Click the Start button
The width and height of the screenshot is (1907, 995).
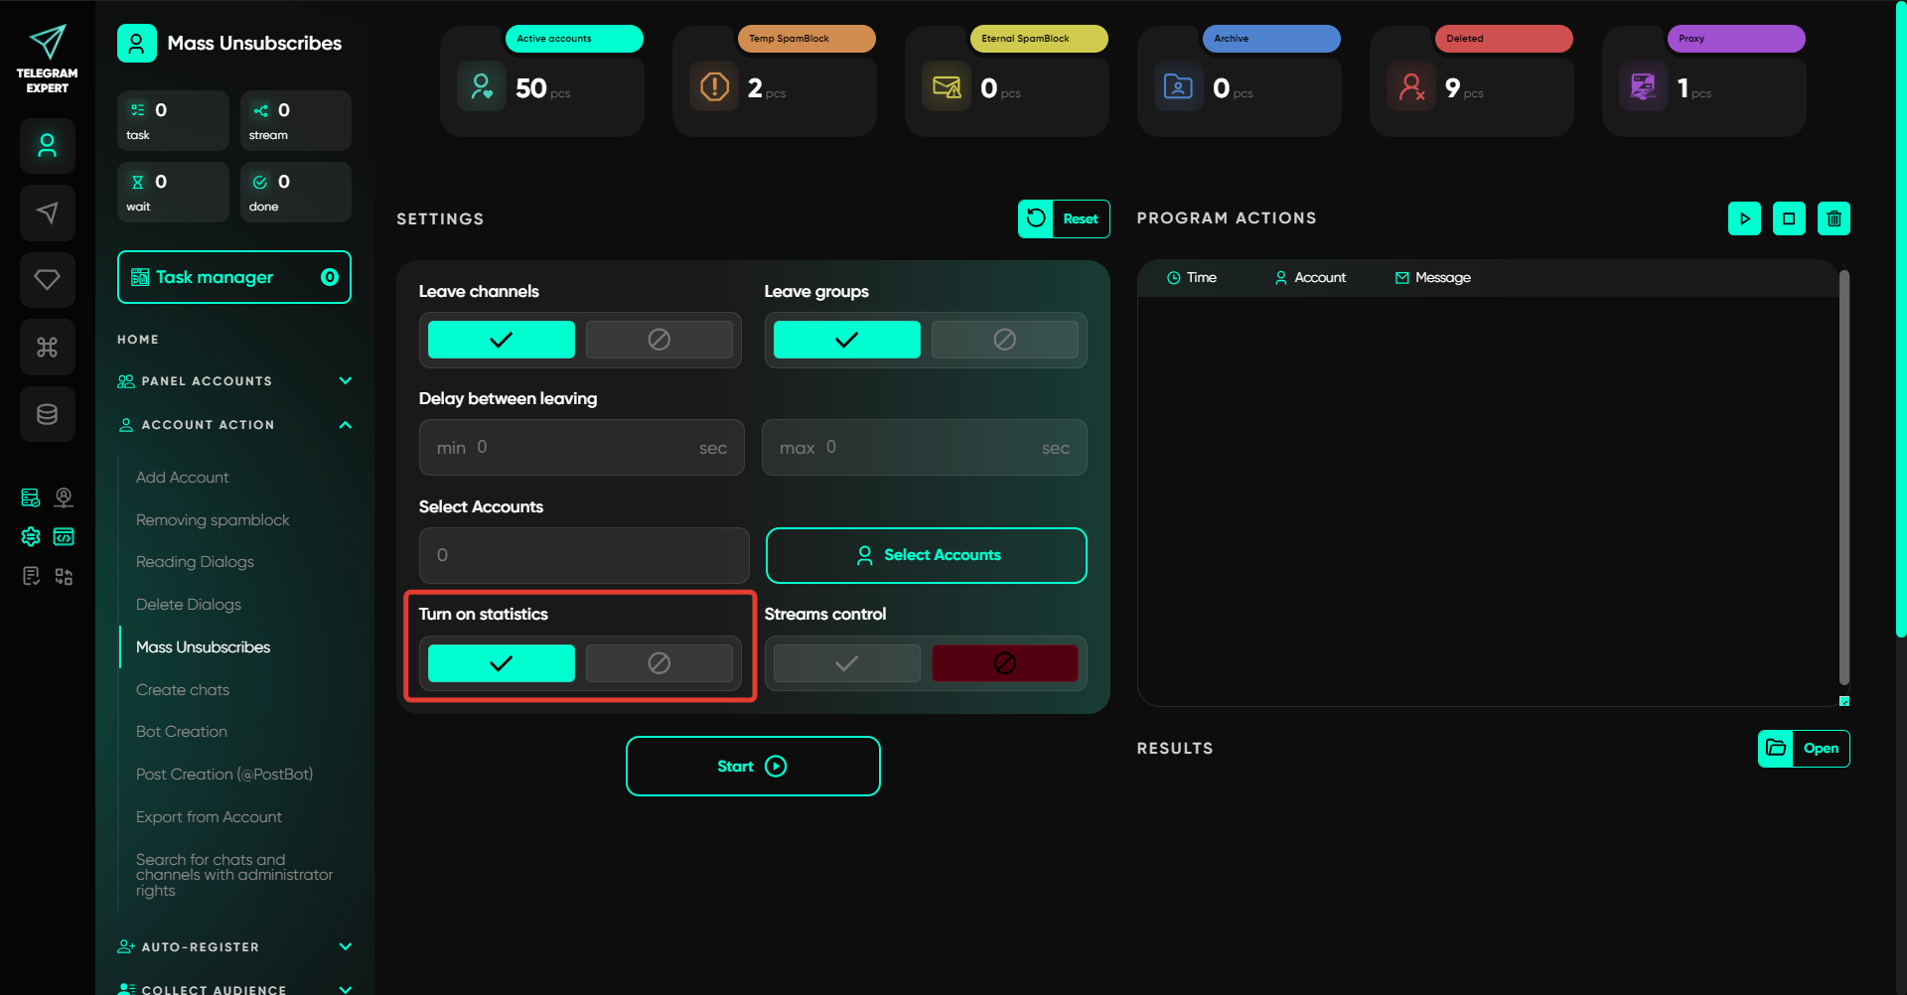click(752, 767)
